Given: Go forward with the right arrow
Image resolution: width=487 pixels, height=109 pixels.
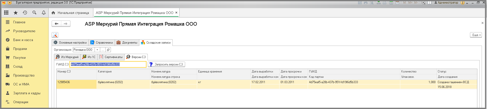Looking at the screenshot, I should tap(66, 24).
